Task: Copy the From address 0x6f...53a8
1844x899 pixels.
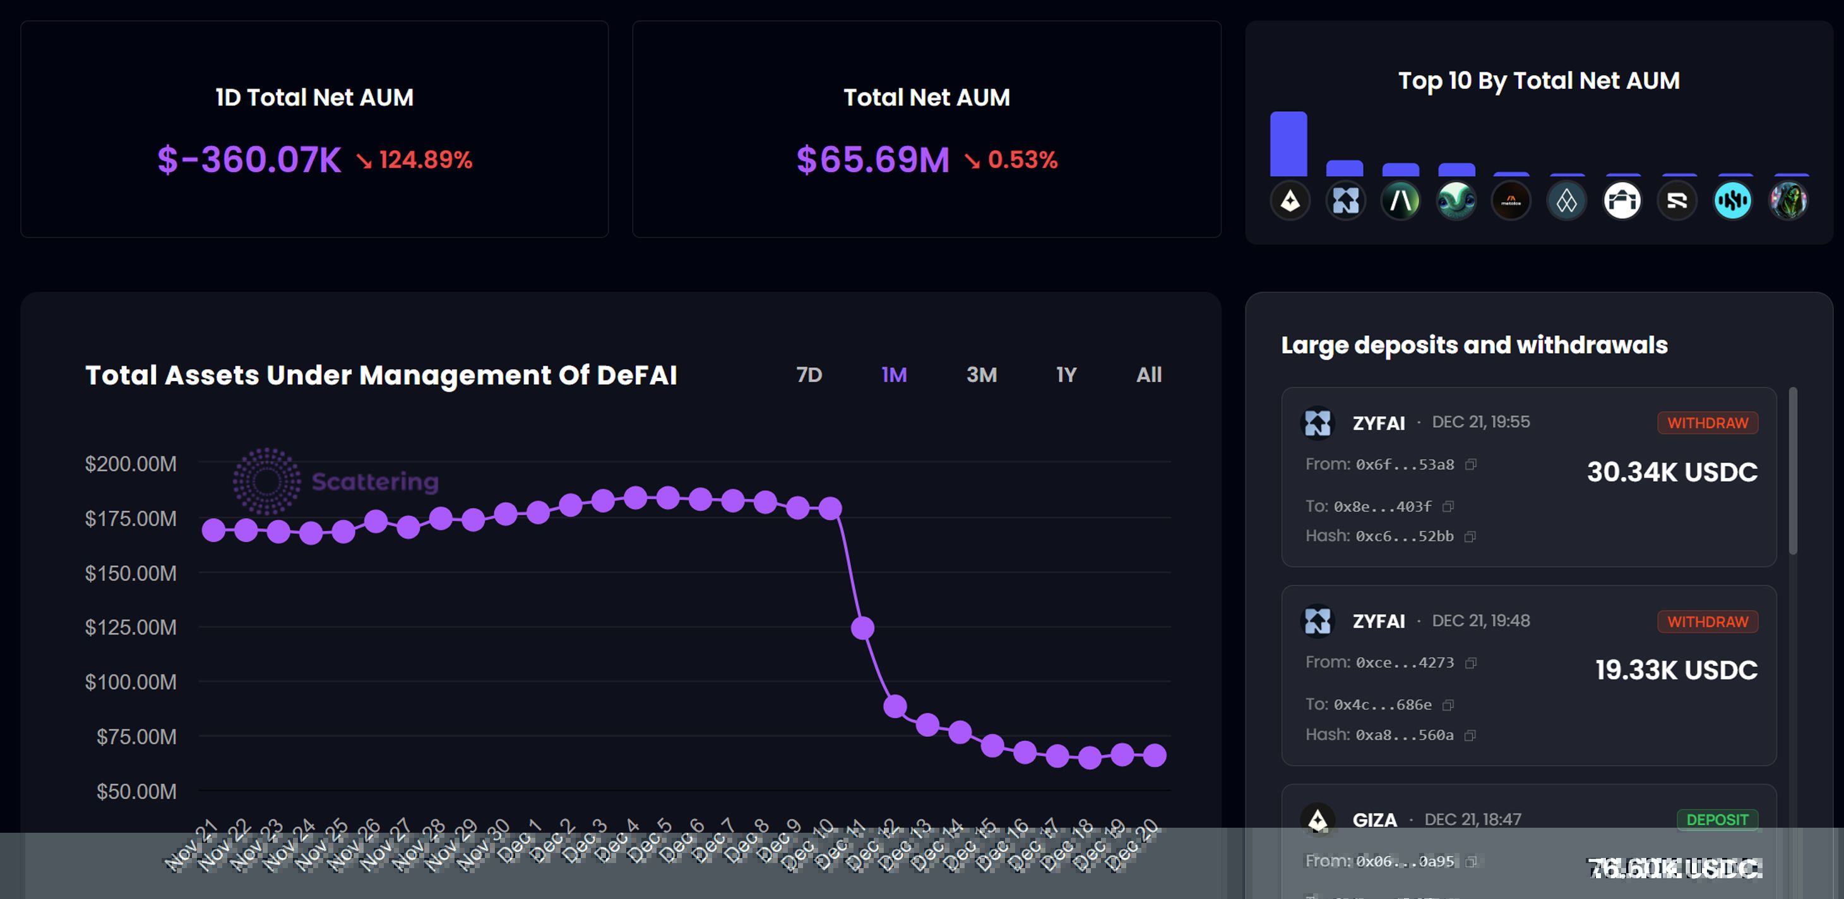Action: (x=1471, y=465)
